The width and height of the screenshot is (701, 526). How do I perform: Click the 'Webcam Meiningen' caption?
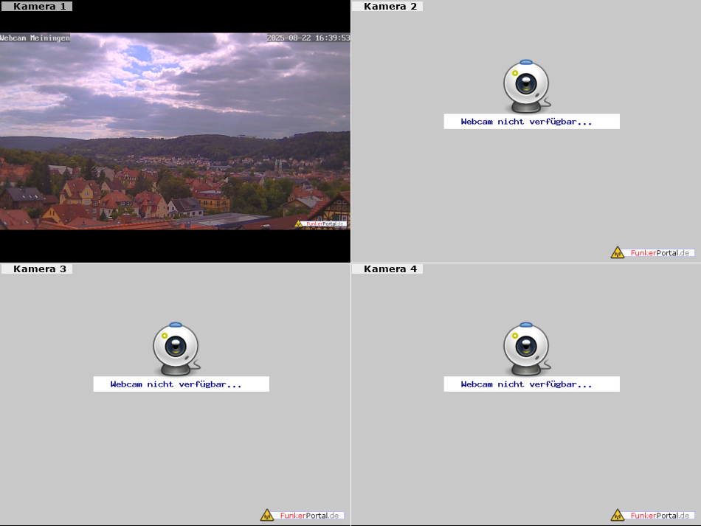point(35,38)
